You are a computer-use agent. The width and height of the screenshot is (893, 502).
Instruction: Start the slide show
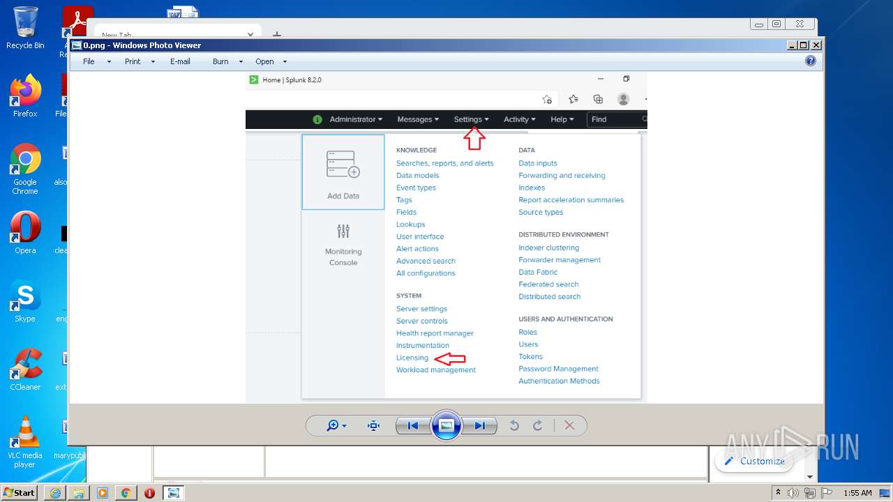(446, 425)
